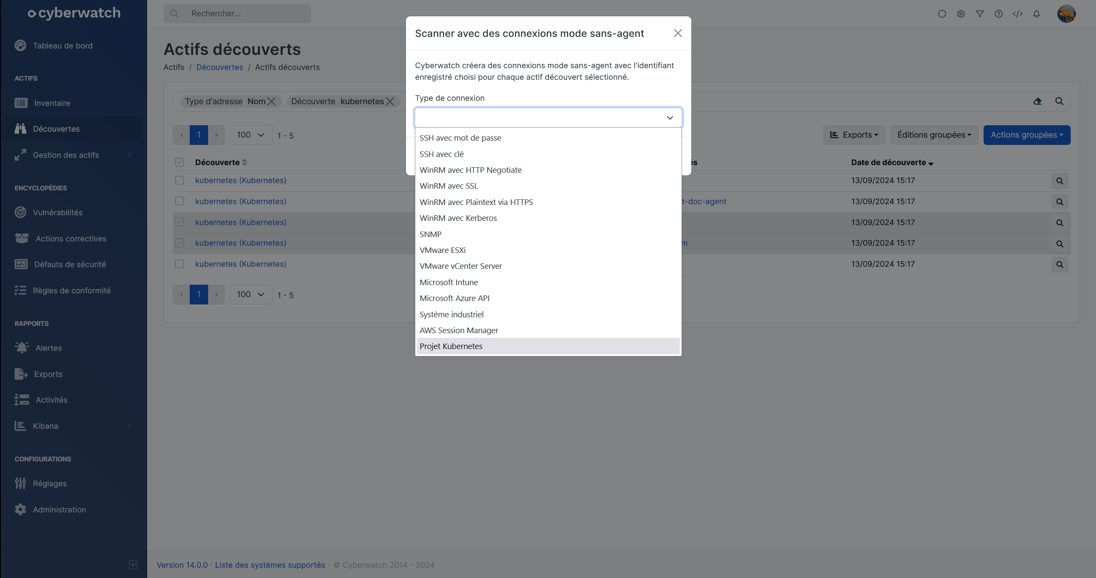Viewport: 1096px width, 578px height.
Task: Clear filters with the eraser icon
Action: tap(1037, 101)
